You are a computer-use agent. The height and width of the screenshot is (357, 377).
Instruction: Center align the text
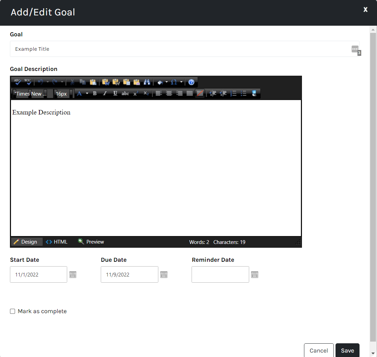[169, 93]
